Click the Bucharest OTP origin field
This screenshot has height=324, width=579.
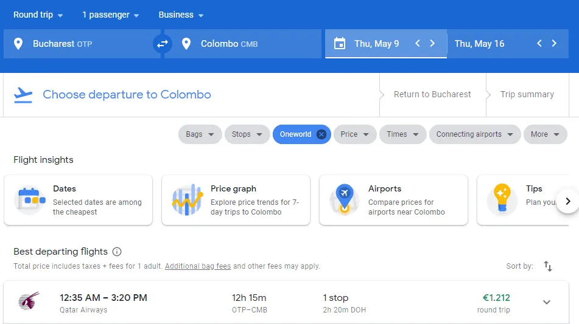coord(82,44)
